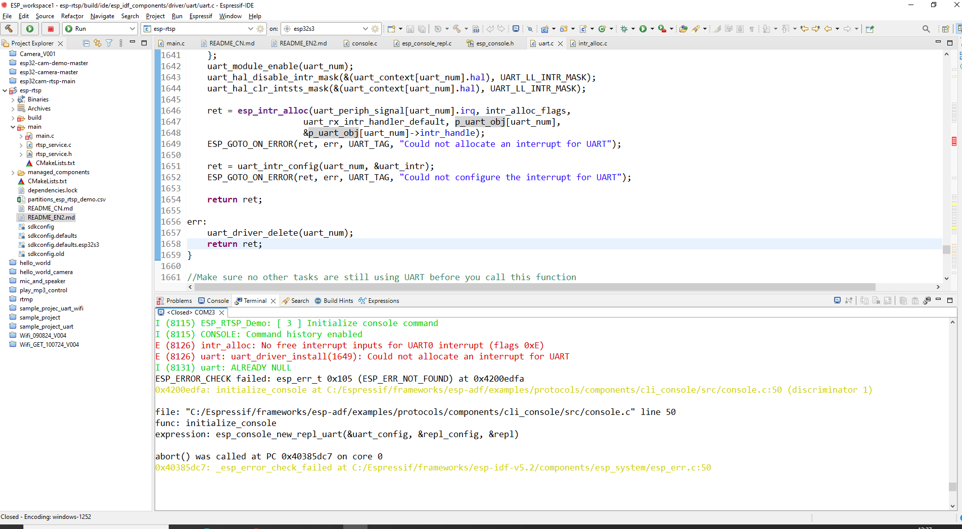
Task: Select the hello_world project
Action: click(x=35, y=263)
